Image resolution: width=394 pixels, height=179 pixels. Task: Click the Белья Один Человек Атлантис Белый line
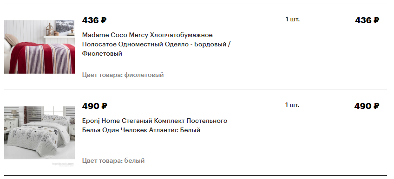(x=141, y=130)
